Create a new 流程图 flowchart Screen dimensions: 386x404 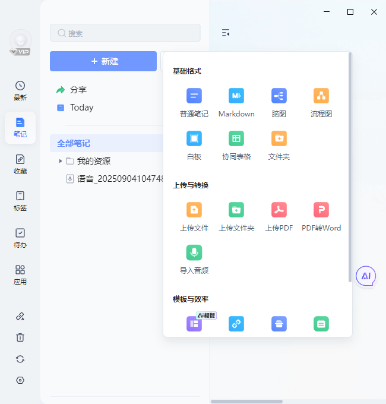coord(321,103)
